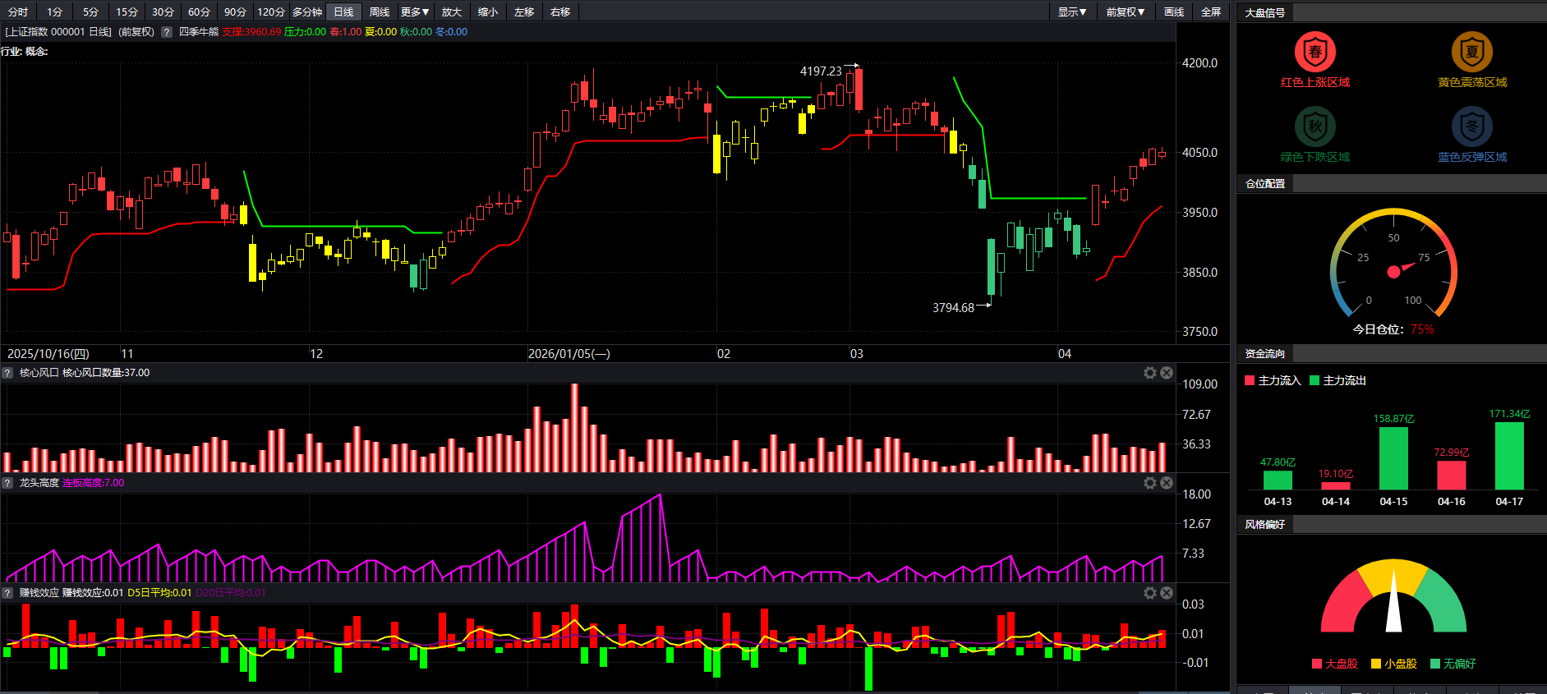The width and height of the screenshot is (1547, 694).
Task: Click the red 春 rising zone icon
Action: tap(1314, 52)
